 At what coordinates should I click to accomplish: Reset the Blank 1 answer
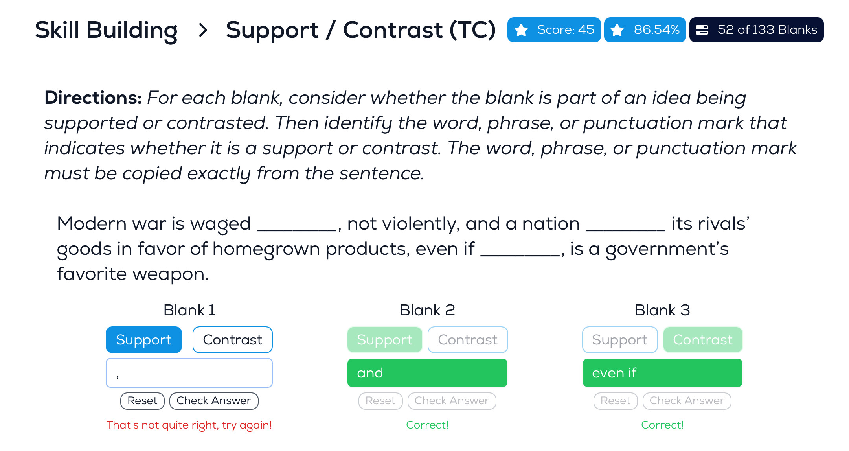[x=142, y=401]
